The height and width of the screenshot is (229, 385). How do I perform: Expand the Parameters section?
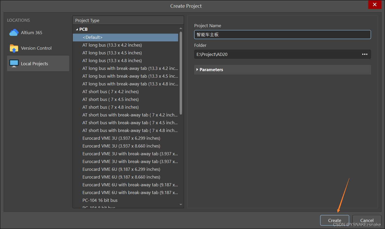point(197,70)
